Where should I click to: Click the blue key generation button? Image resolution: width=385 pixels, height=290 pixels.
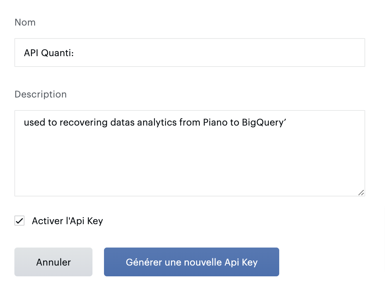191,262
